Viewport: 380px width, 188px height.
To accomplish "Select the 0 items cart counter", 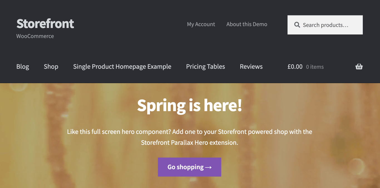I will 315,67.
